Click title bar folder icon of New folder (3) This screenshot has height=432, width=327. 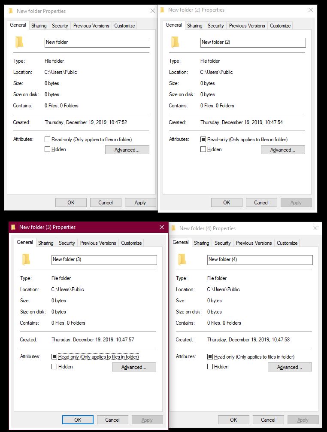13,227
